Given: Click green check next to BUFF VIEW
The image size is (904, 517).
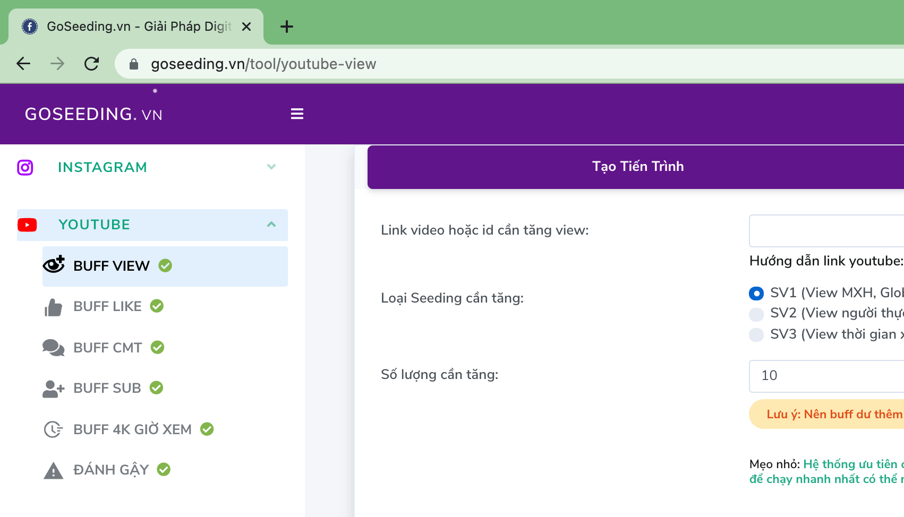Looking at the screenshot, I should coord(165,265).
